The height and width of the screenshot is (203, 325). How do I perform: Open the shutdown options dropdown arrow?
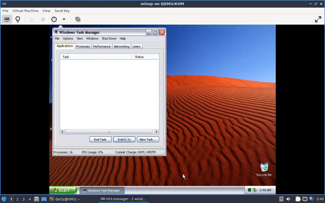pos(64,19)
